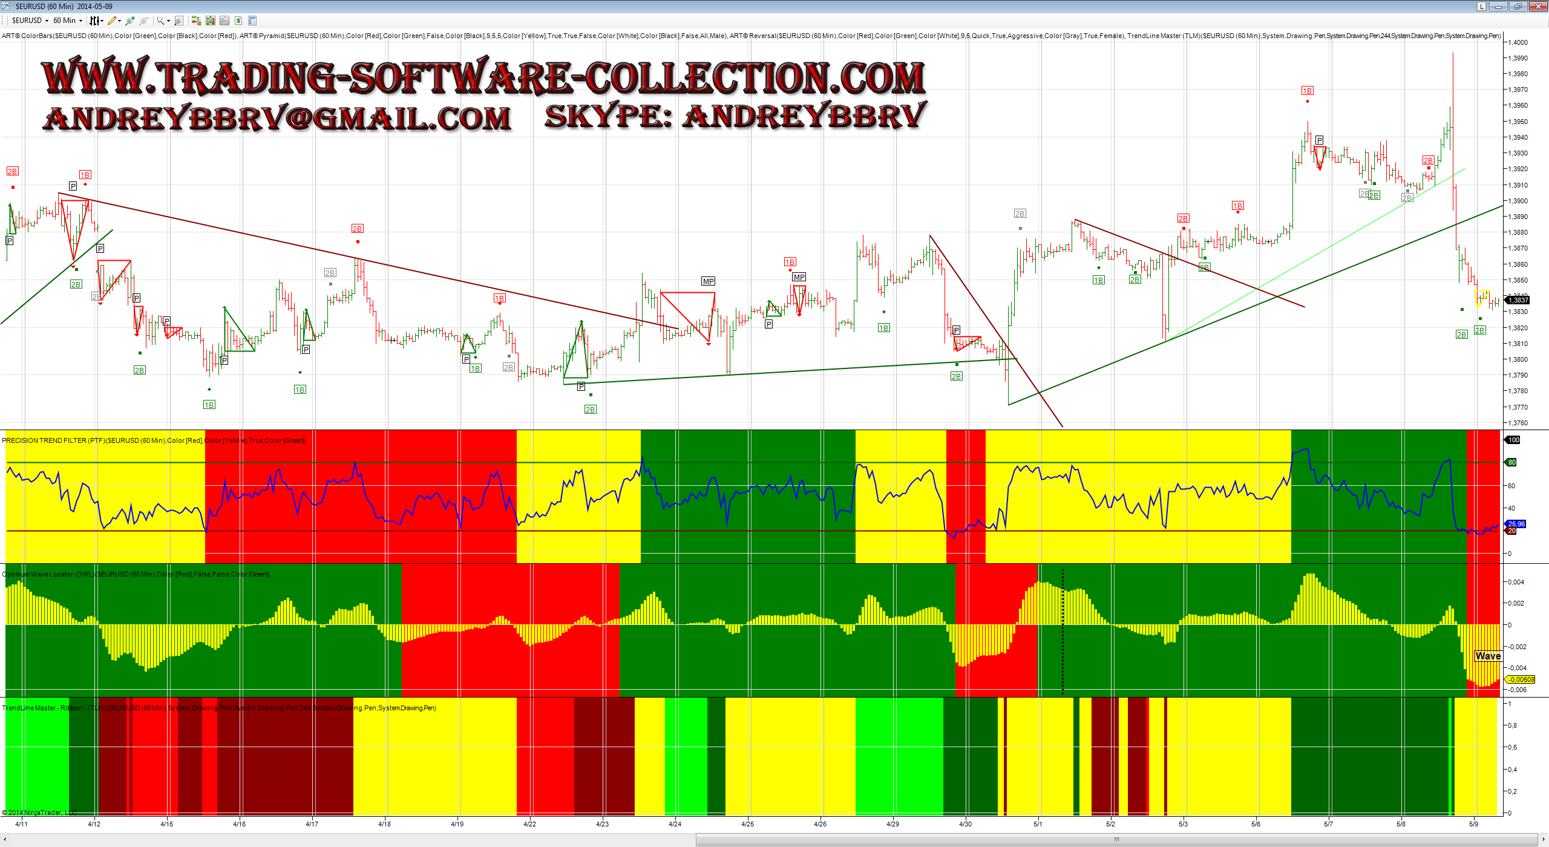Click the L link button in title bar
Image resolution: width=1549 pixels, height=847 pixels.
coord(1482,7)
